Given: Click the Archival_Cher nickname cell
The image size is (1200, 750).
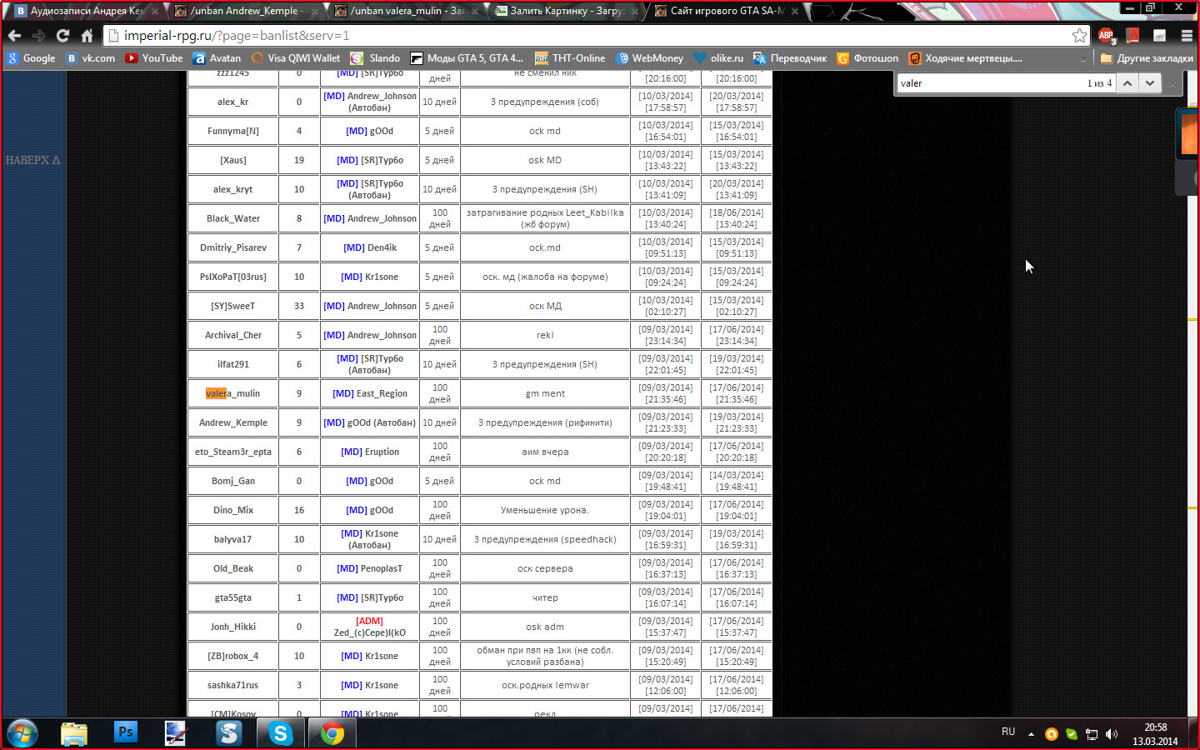Looking at the screenshot, I should tap(232, 335).
